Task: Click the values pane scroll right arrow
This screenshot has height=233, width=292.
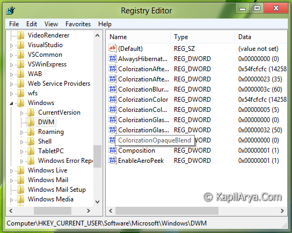Action: pos(282,211)
